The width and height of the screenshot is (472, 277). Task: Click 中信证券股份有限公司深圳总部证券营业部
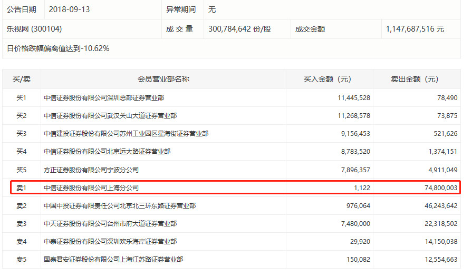pyautogui.click(x=104, y=98)
